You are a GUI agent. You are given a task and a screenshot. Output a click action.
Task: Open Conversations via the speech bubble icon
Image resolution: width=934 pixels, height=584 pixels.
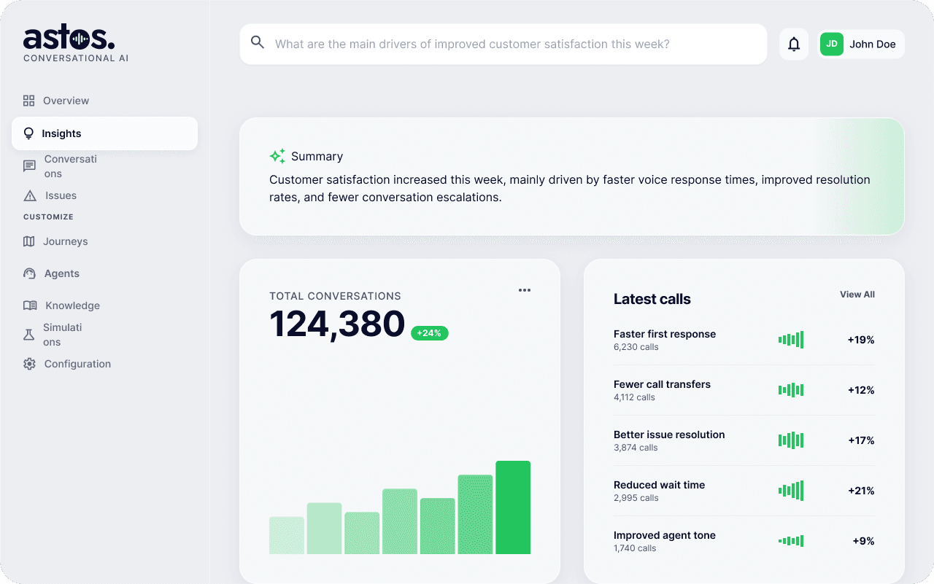(28, 166)
